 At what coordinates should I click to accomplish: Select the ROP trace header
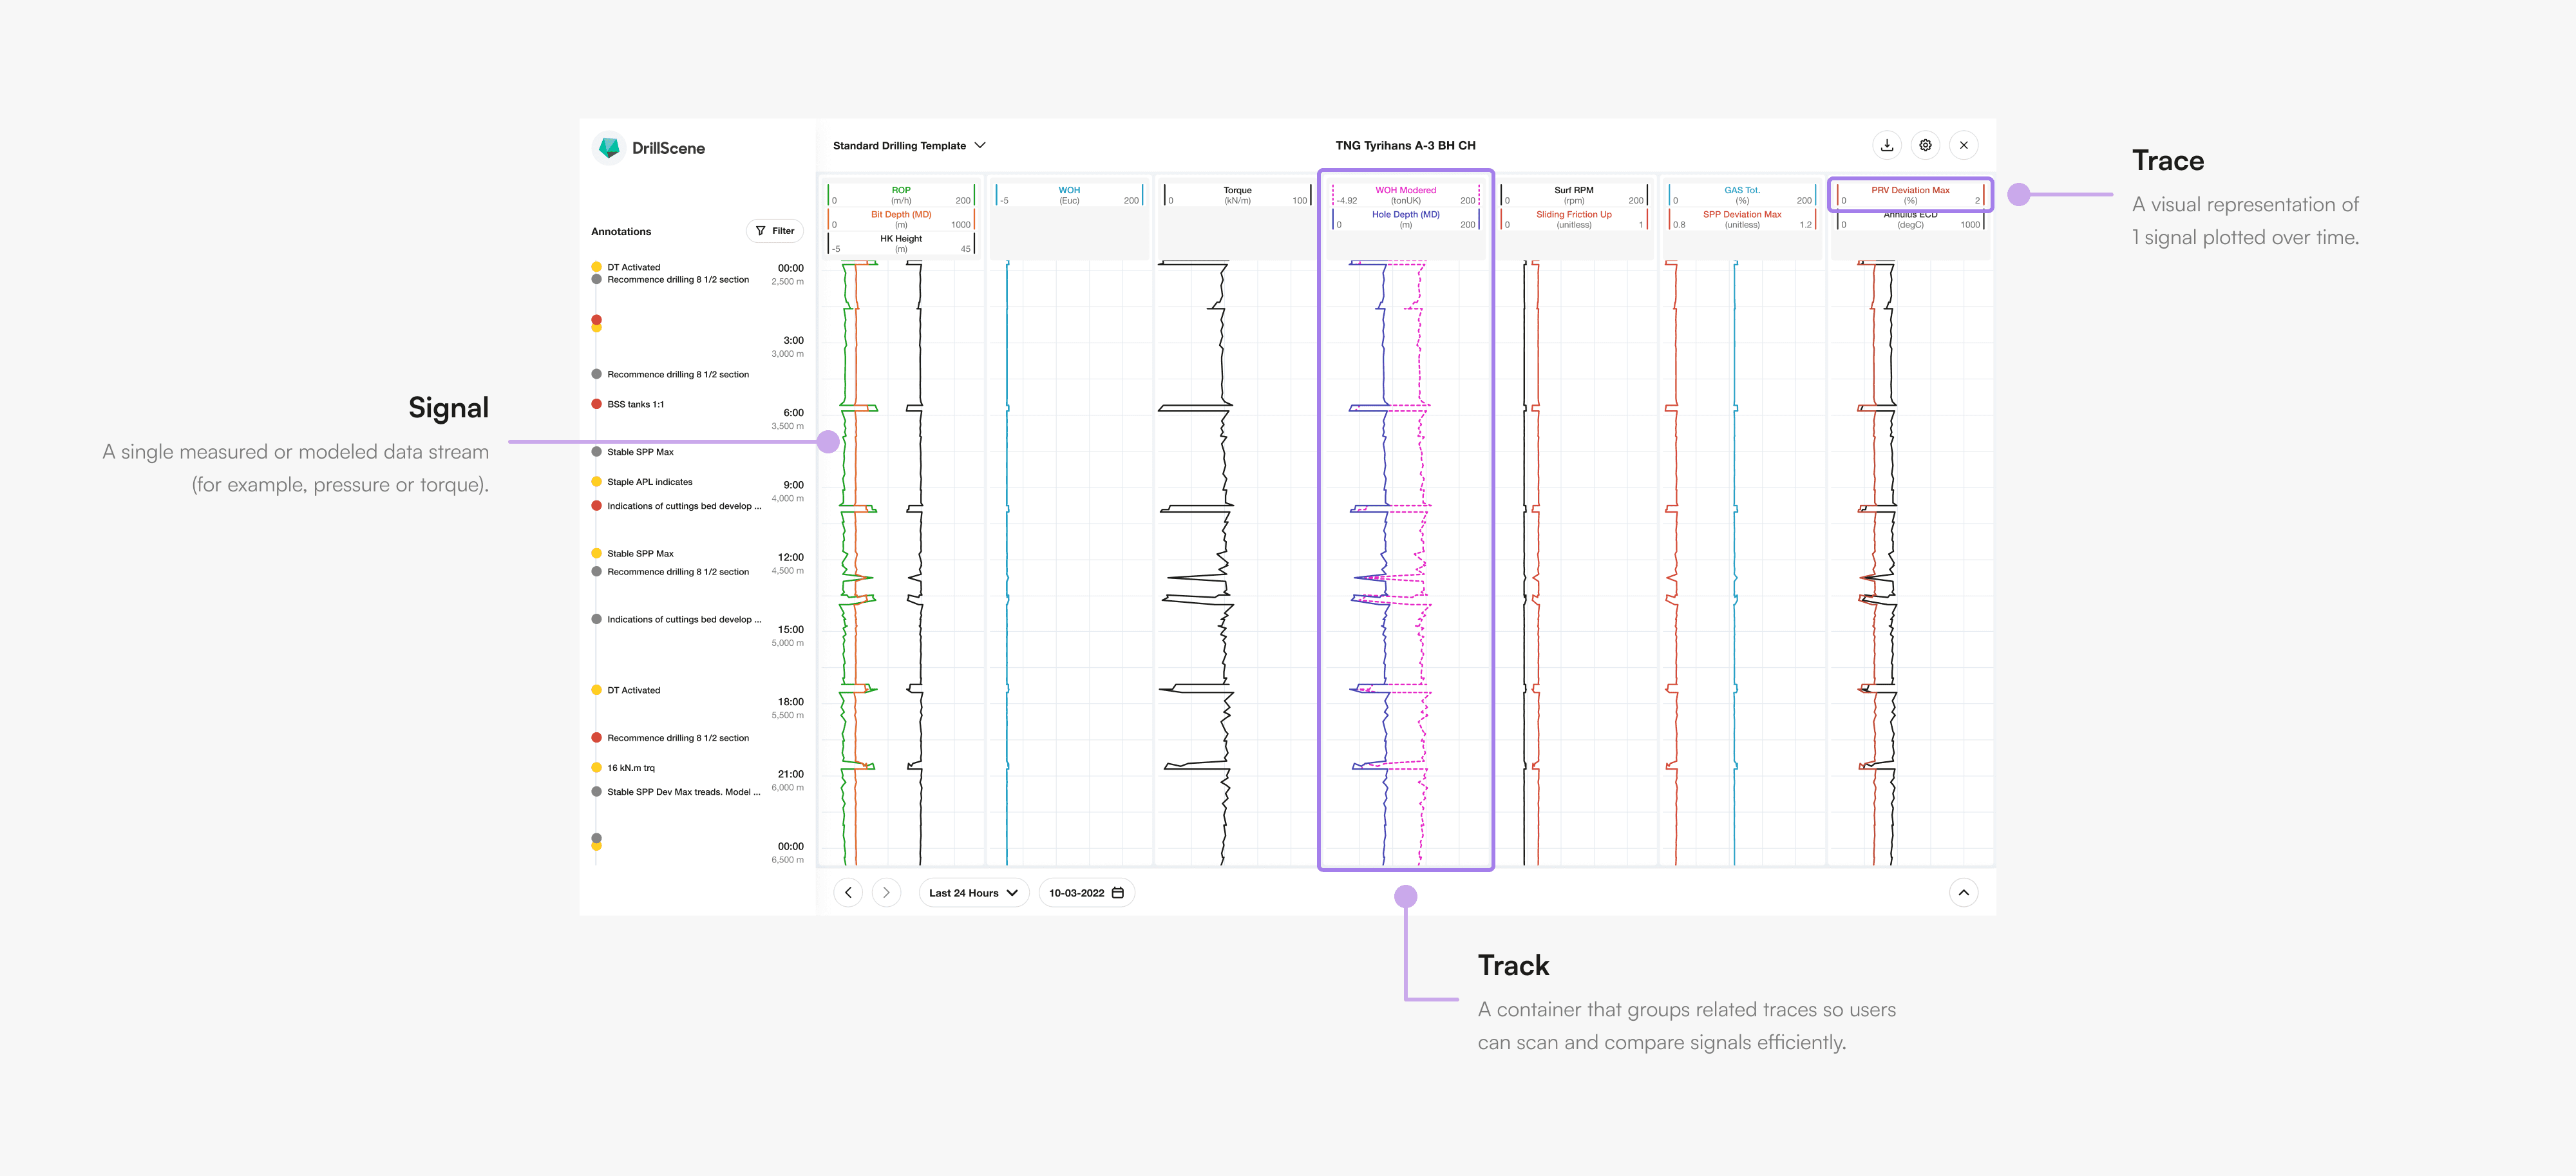tap(901, 194)
